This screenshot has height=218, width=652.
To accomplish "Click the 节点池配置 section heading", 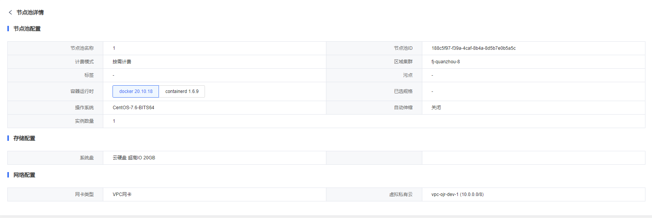I will pyautogui.click(x=27, y=29).
